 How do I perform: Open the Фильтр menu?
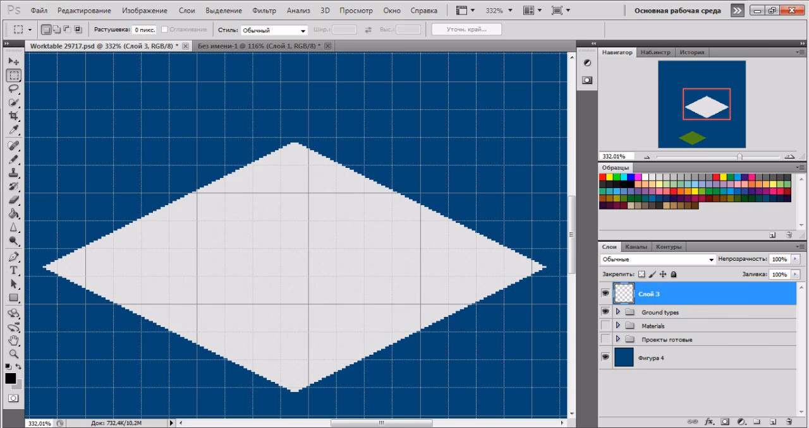click(x=264, y=11)
